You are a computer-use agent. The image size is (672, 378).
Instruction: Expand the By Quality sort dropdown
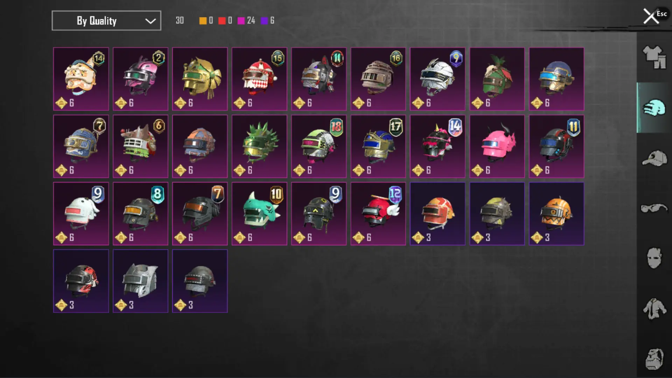point(106,21)
